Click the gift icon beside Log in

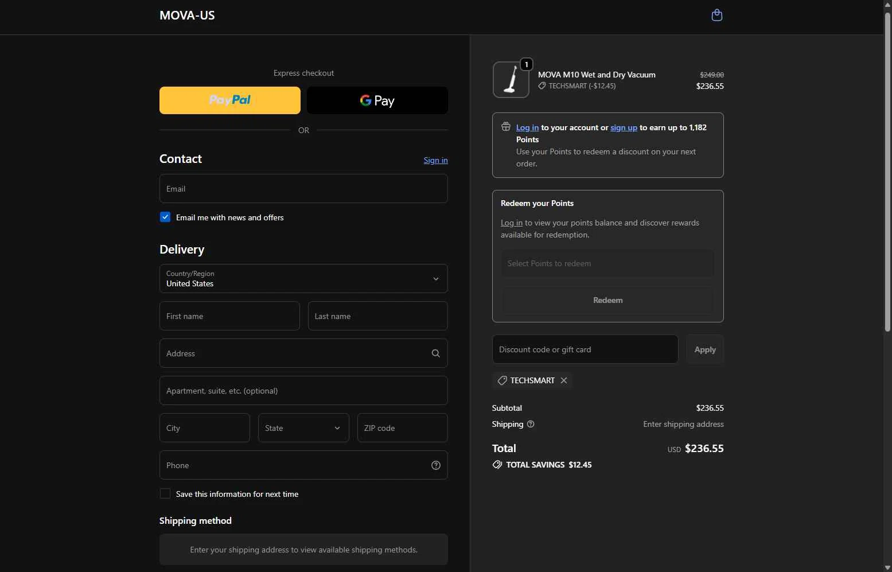[x=506, y=127]
